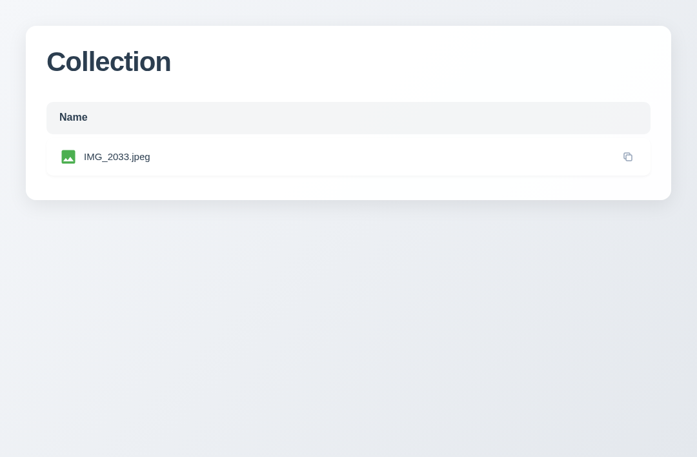Select the picture icon beside IMG_2033.jpeg
The image size is (697, 457).
68,157
